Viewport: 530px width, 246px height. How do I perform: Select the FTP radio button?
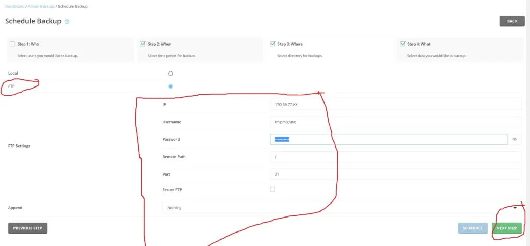click(x=171, y=86)
